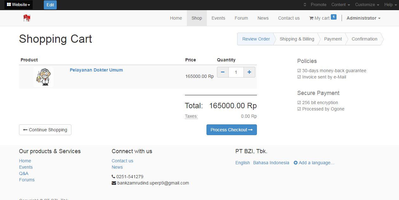Expand the Content menu
Screen dimensions: 399x200
tap(341, 5)
